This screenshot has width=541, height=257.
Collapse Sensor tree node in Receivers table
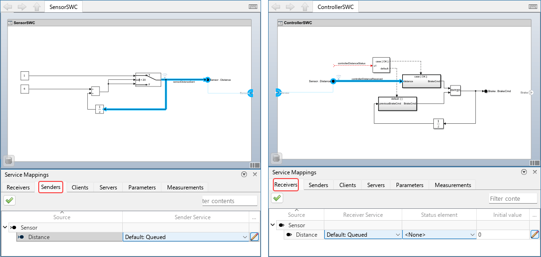point(272,225)
